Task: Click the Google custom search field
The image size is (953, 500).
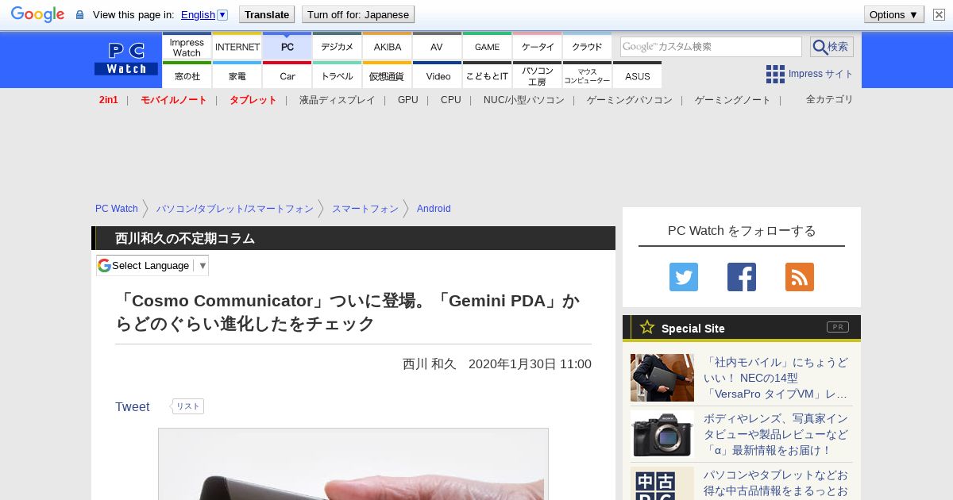Action: tap(711, 47)
